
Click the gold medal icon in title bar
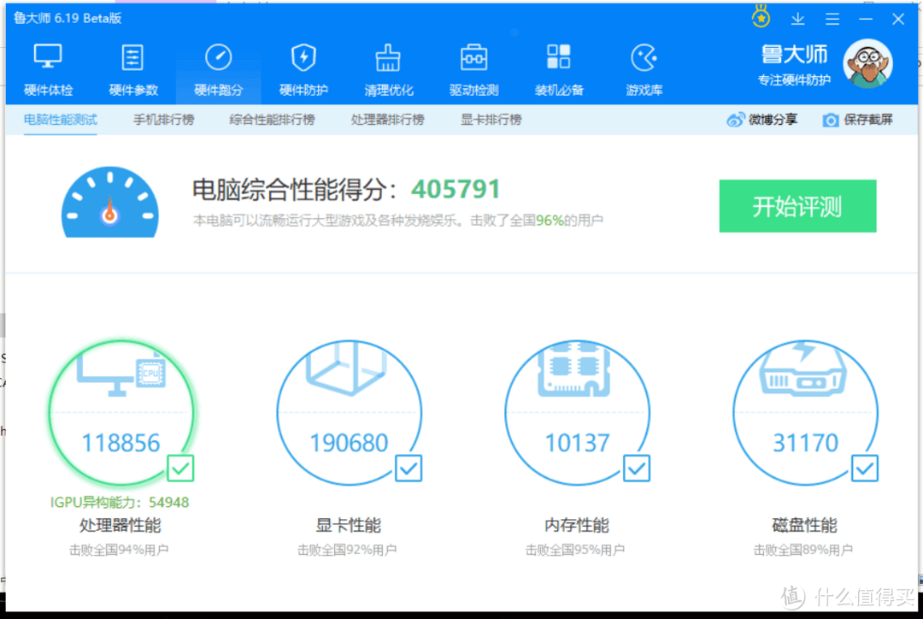coord(761,16)
